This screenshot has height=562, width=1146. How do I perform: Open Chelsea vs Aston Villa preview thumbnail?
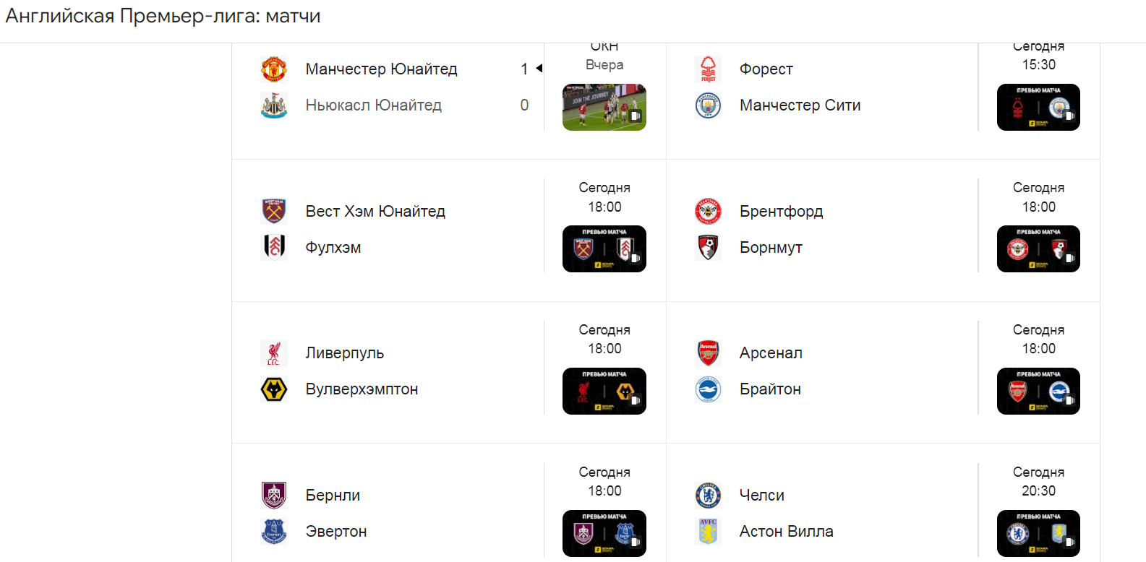tap(1038, 534)
